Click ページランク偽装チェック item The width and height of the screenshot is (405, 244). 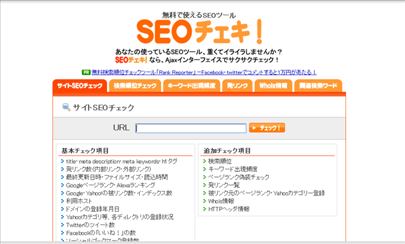239,177
